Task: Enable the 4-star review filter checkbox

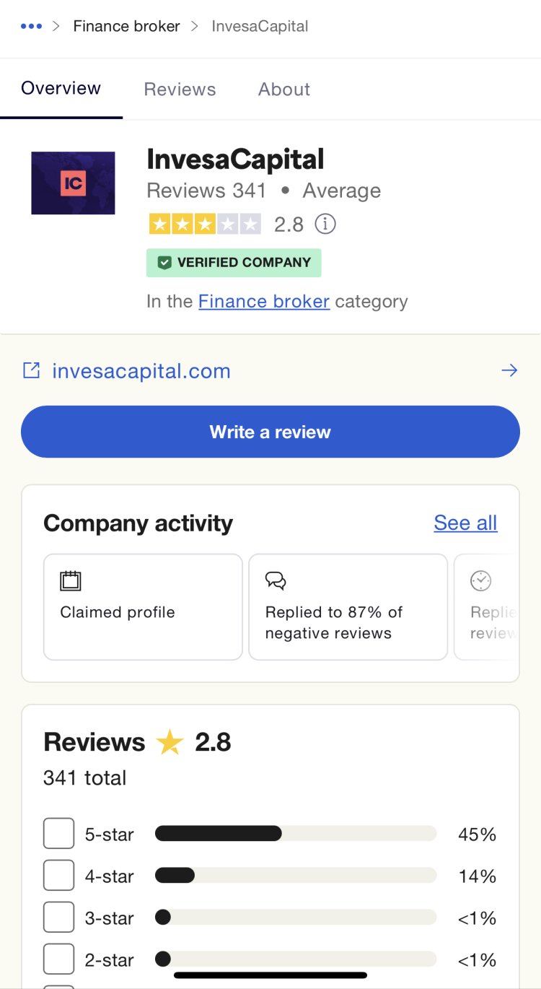Action: (58, 875)
